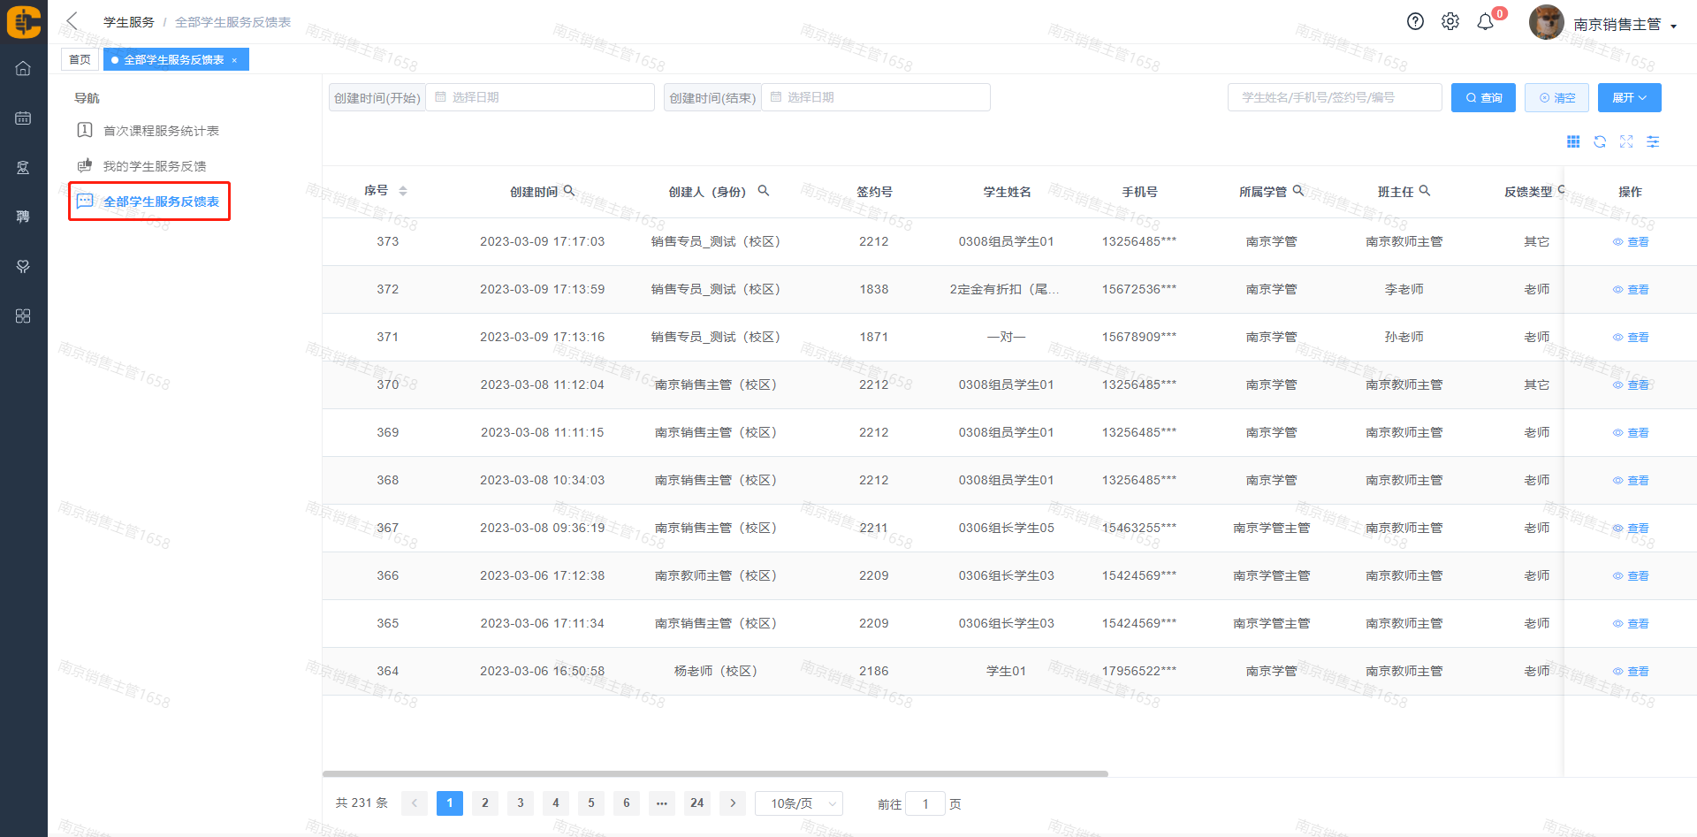Open the column settings icon
The width and height of the screenshot is (1697, 837).
pyautogui.click(x=1653, y=142)
